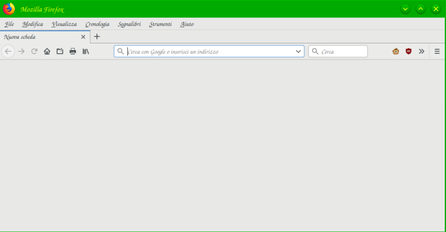Image resolution: width=446 pixels, height=232 pixels.
Task: Minimize window with down-chevron button
Action: pyautogui.click(x=405, y=9)
